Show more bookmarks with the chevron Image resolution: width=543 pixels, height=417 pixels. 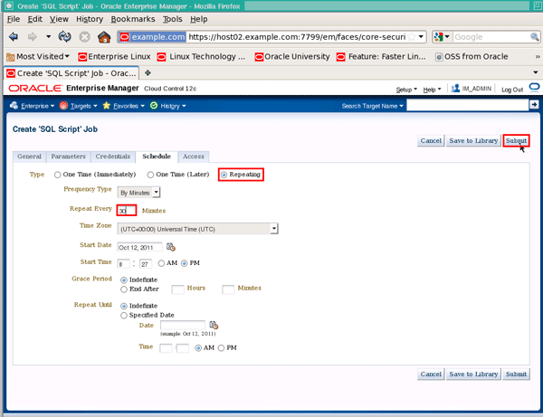click(x=537, y=56)
